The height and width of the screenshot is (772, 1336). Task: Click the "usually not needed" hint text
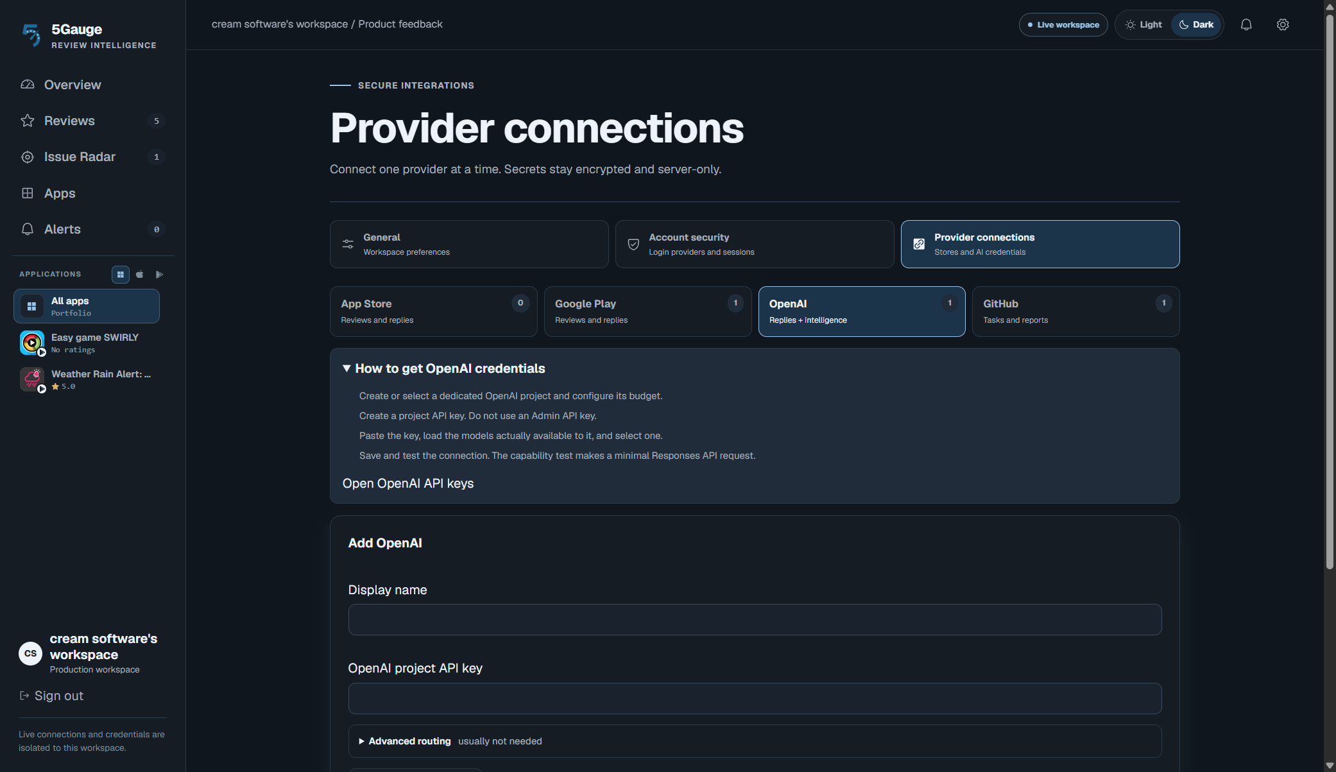(x=500, y=741)
